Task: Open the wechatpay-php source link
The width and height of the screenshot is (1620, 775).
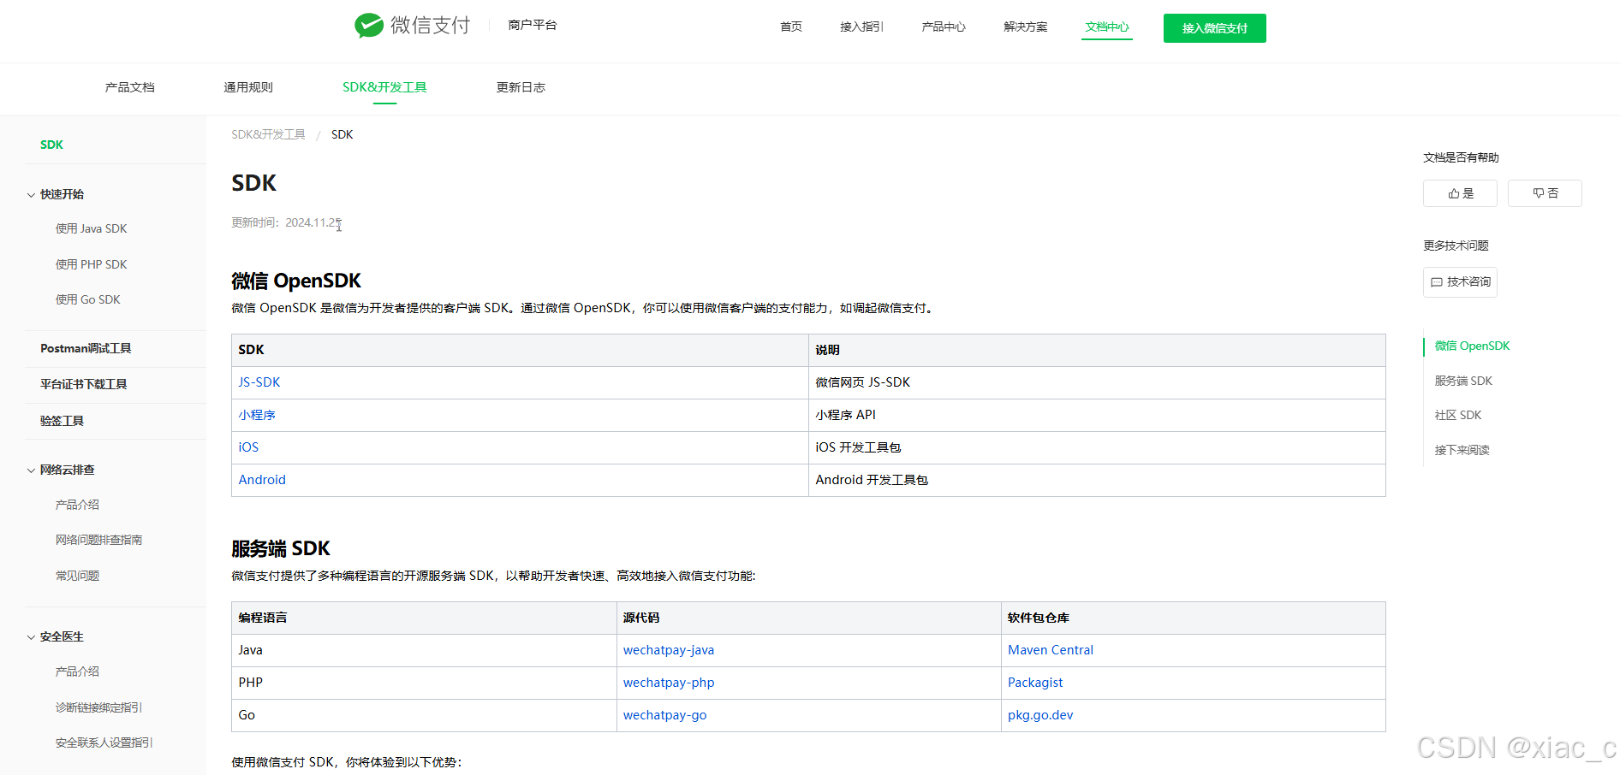Action: point(669,683)
